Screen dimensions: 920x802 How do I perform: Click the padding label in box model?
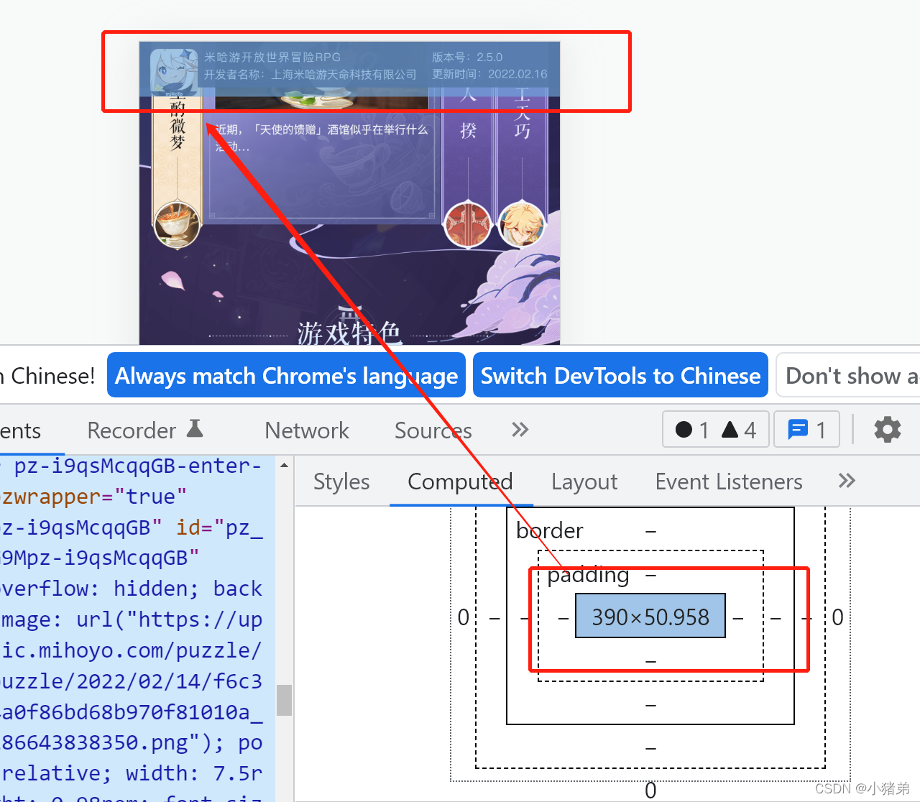(x=588, y=575)
